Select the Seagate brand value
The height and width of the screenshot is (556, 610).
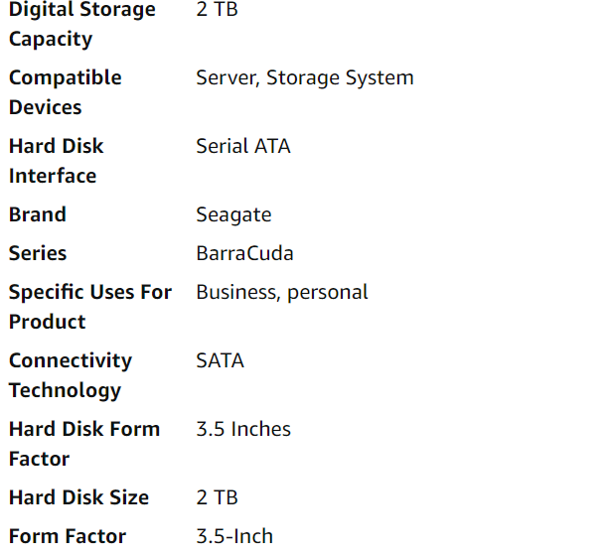tap(233, 215)
